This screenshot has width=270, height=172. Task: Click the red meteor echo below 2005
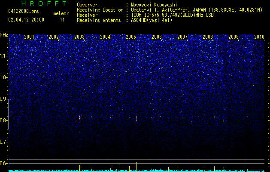coord(136,119)
